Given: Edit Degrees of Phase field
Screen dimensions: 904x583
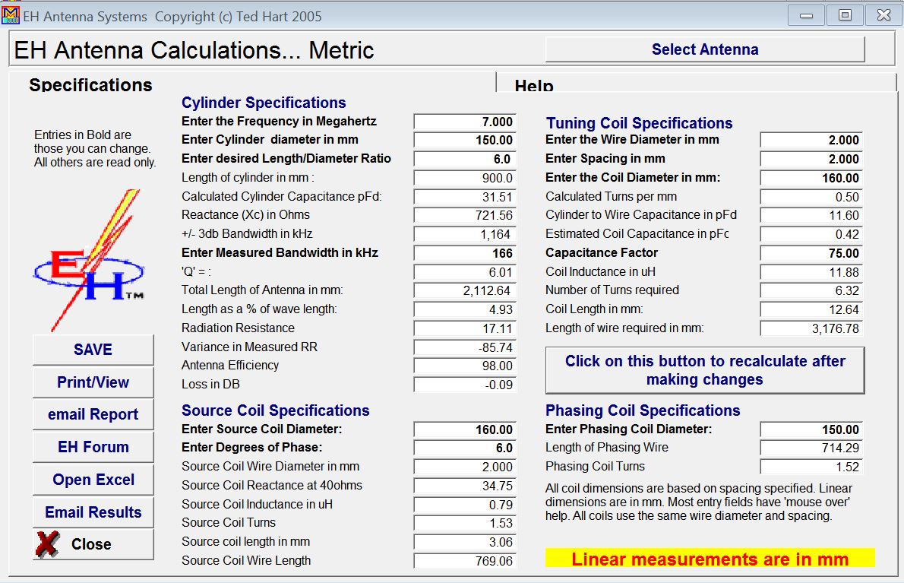Looking at the screenshot, I should 465,448.
